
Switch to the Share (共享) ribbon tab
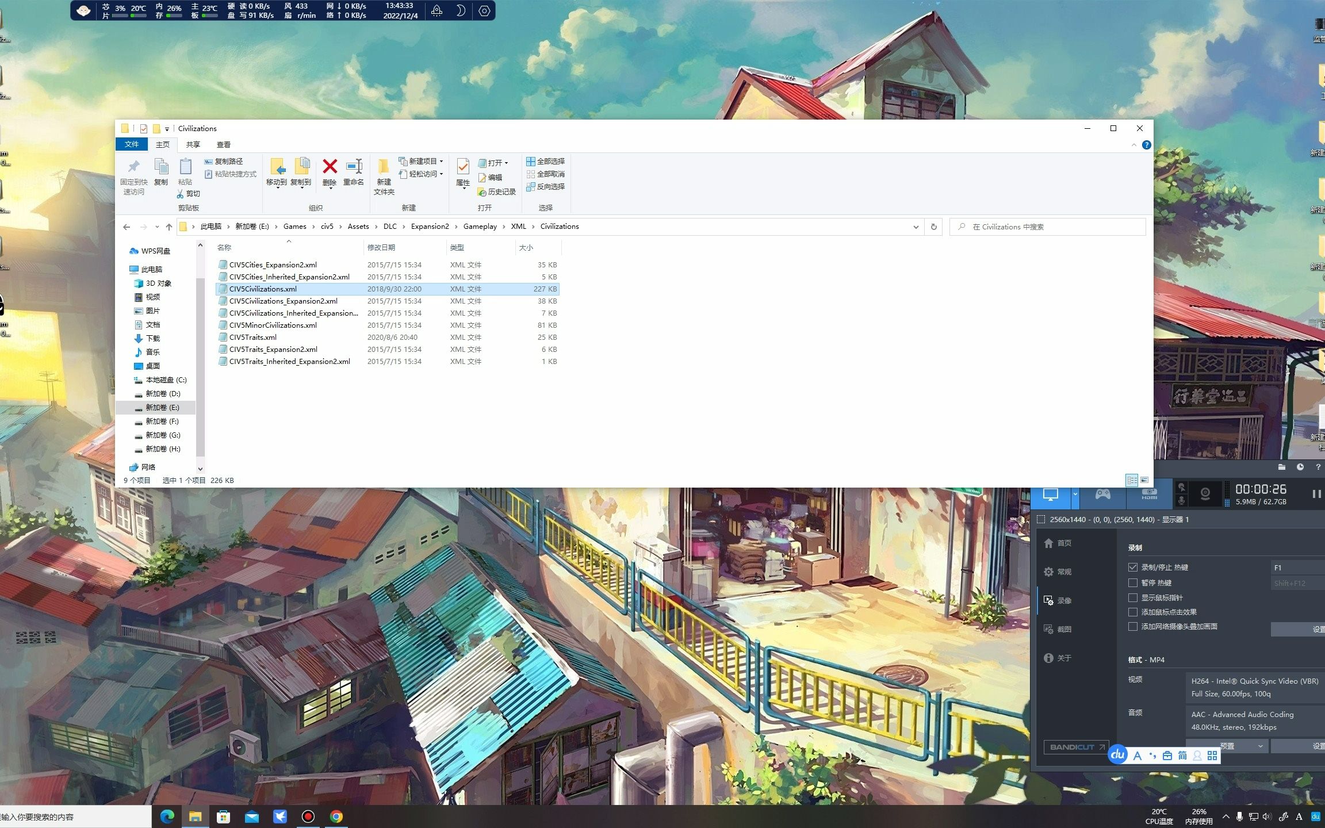pos(193,145)
